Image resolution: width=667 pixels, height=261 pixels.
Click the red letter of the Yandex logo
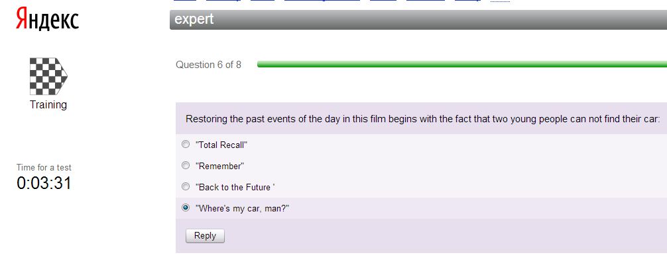click(x=22, y=20)
